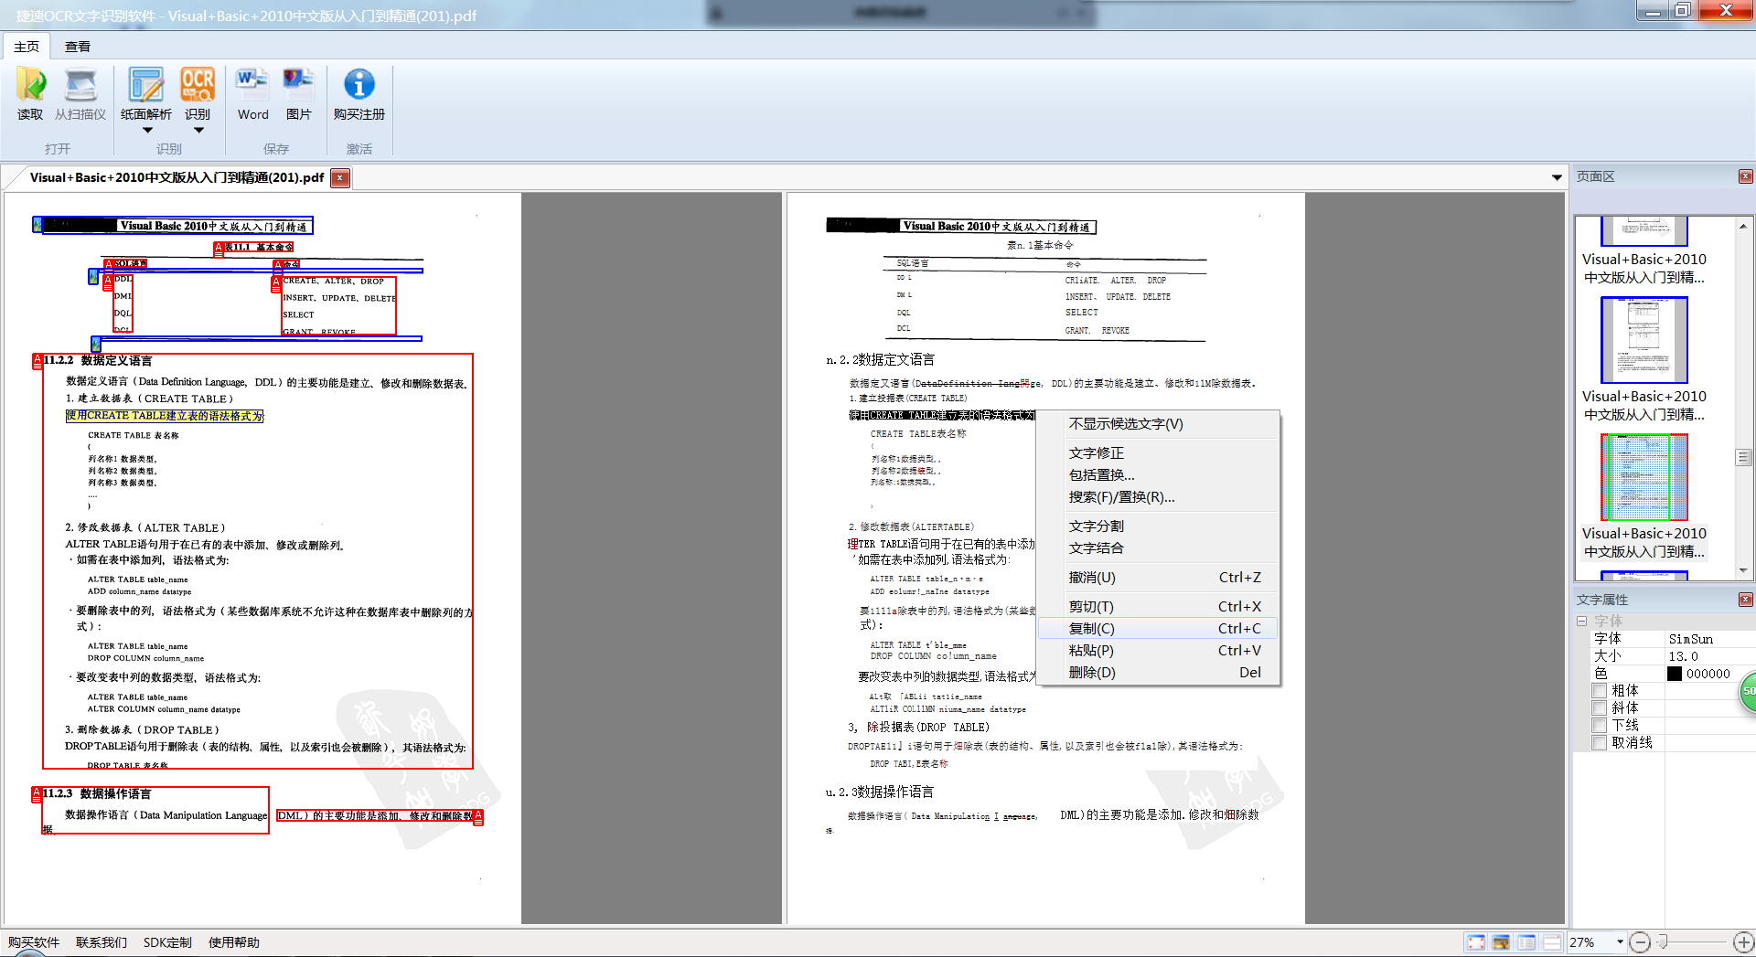Open the 27% zoom level dropdown
The image size is (1756, 957).
click(x=1620, y=941)
